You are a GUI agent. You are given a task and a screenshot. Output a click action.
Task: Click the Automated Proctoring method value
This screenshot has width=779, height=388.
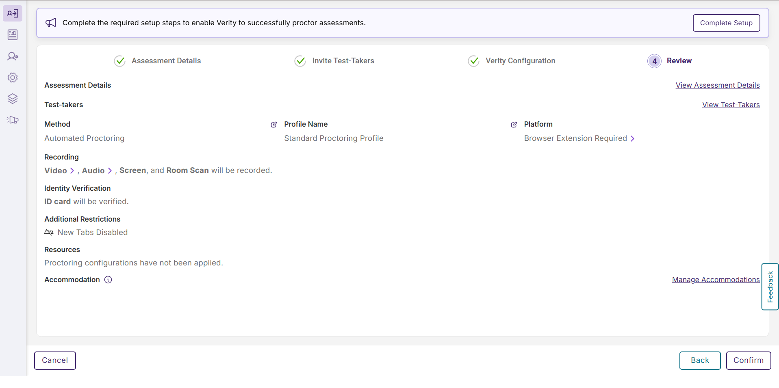pos(85,138)
